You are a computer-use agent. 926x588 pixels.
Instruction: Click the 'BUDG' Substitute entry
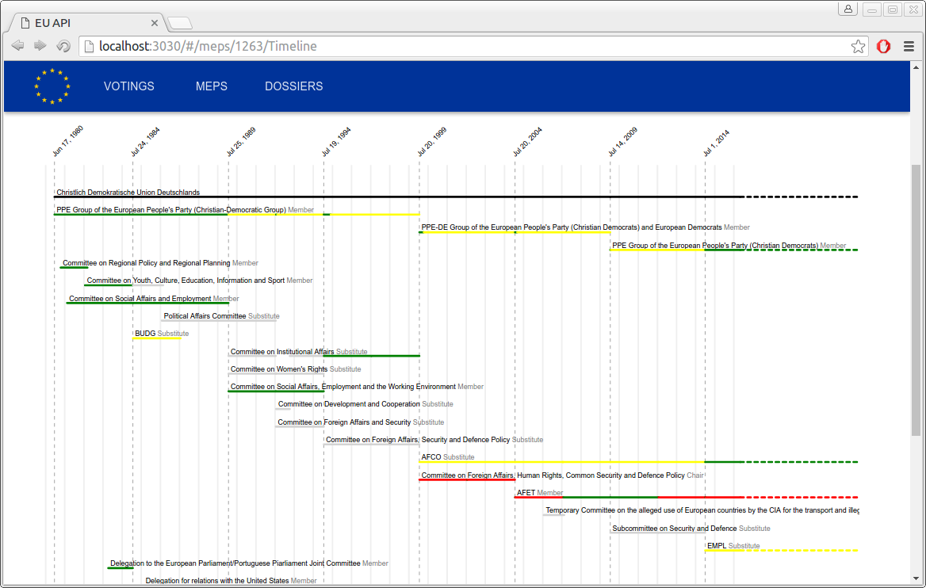[162, 334]
